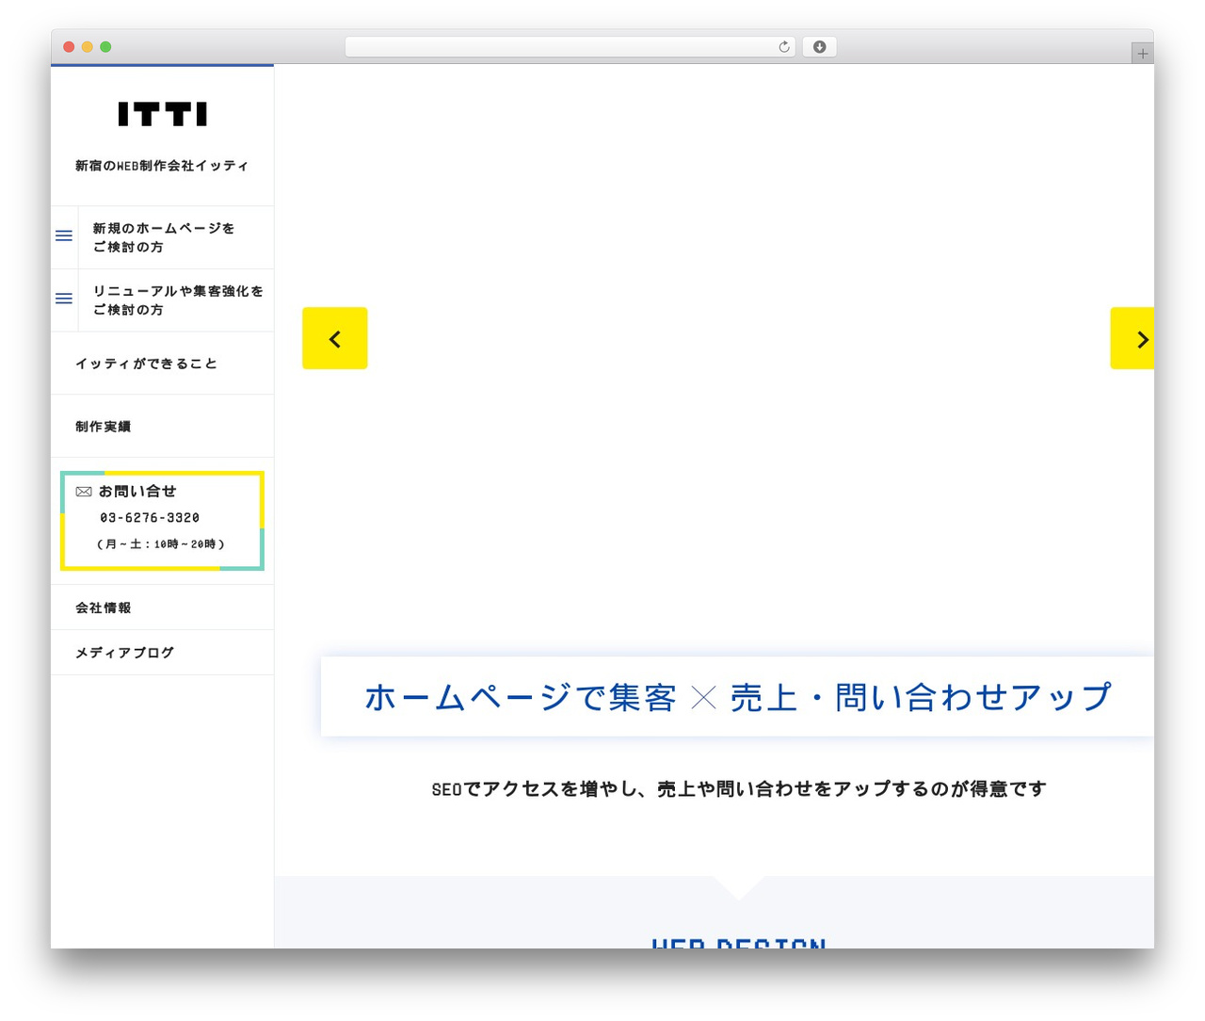
Task: Advance slider with right arrow button
Action: tap(1133, 338)
